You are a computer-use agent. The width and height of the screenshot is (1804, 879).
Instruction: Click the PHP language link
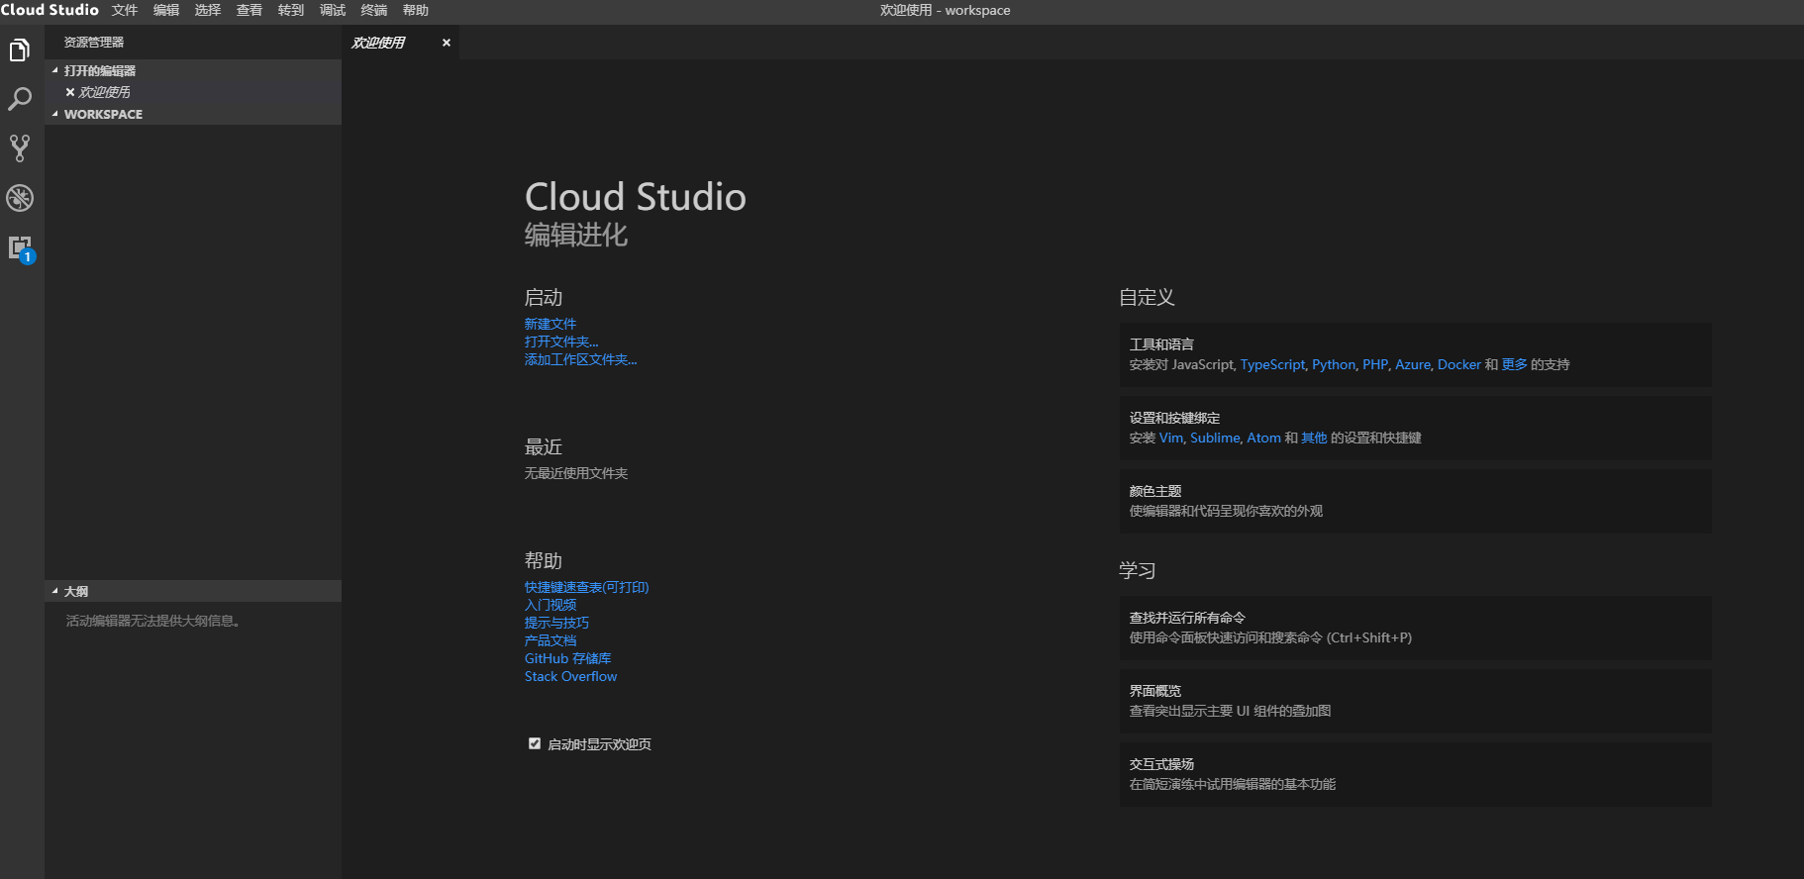[1375, 364]
